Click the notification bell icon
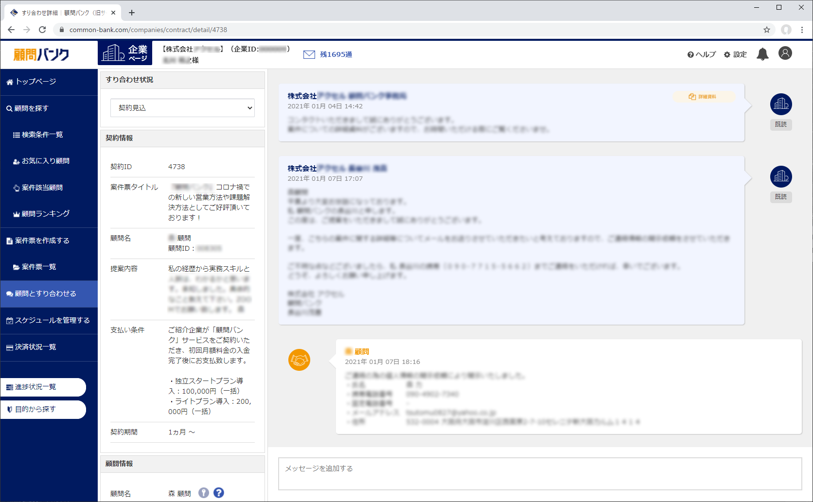Viewport: 813px width, 502px height. [762, 54]
